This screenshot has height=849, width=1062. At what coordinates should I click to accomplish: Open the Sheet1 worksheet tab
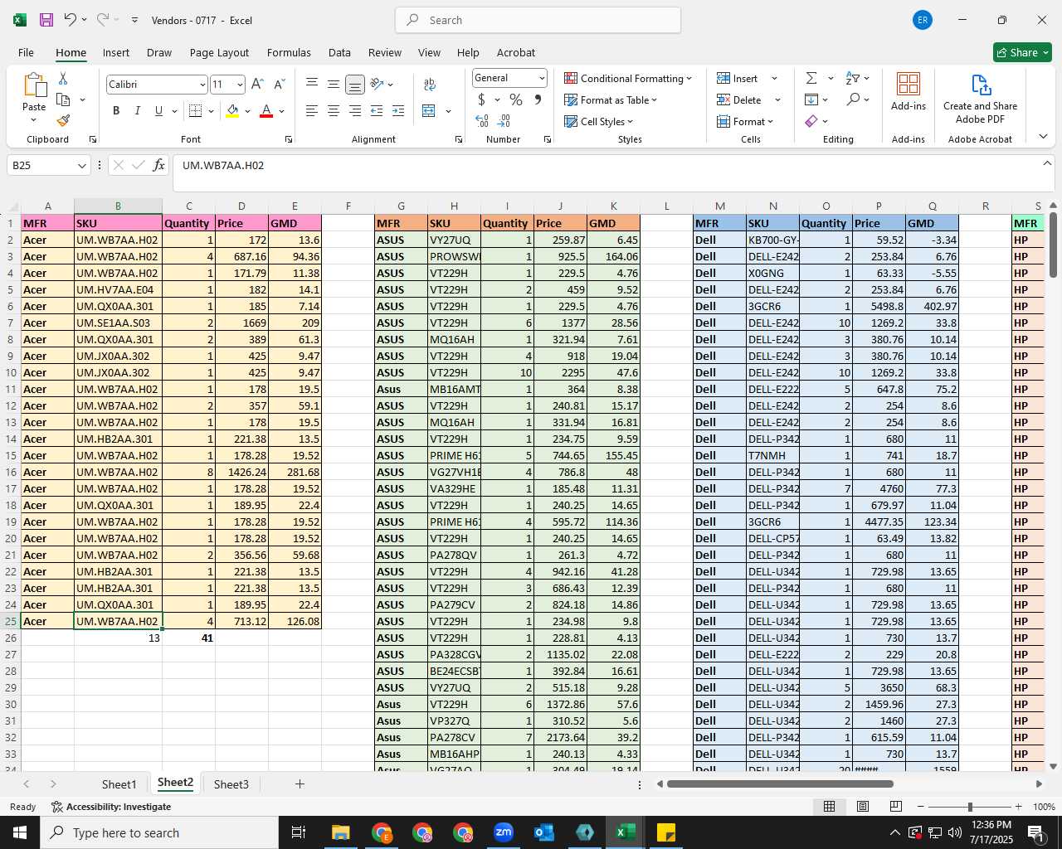coord(119,784)
